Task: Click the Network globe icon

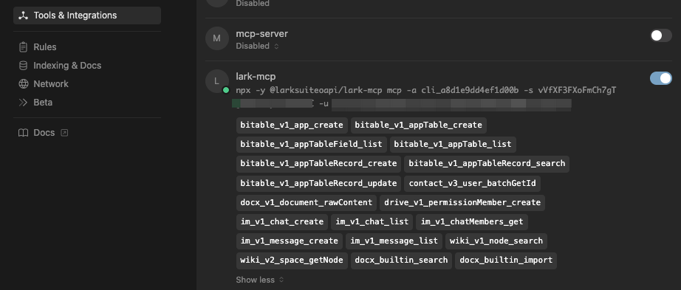Action: 23,84
